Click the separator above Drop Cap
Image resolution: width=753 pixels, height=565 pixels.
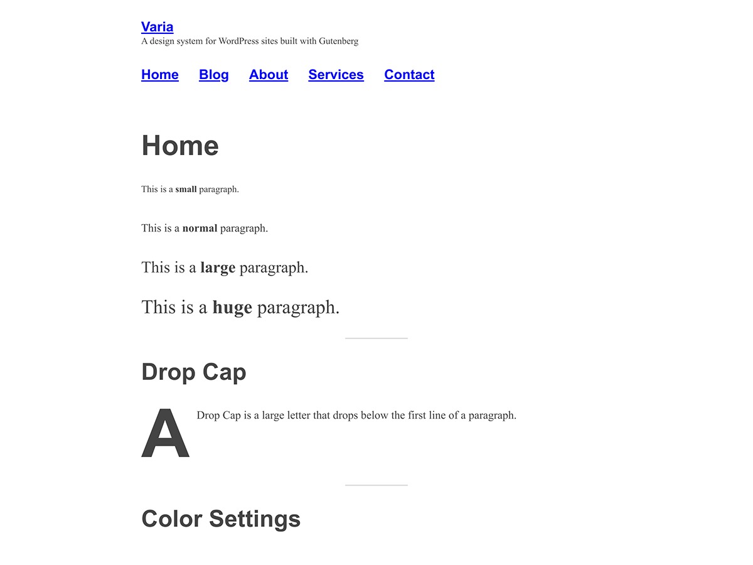376,338
